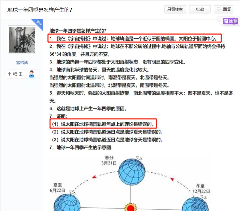Click line 4 about 南北半球的冬天，夏天的温度变化
The image size is (240, 211).
99,70
